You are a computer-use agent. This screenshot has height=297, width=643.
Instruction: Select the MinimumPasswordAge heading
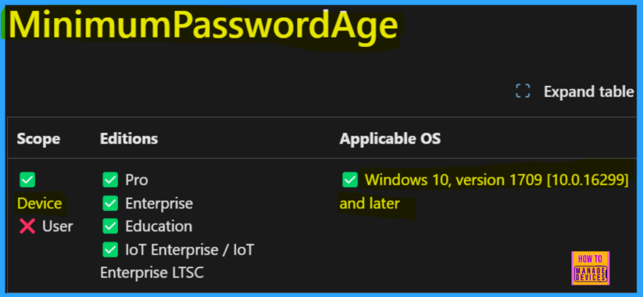pos(203,27)
